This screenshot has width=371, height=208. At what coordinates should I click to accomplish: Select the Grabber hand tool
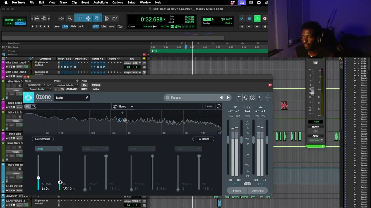tap(97, 18)
